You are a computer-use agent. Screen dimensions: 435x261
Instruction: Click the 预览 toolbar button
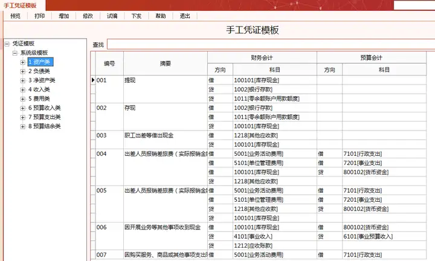tap(15, 16)
